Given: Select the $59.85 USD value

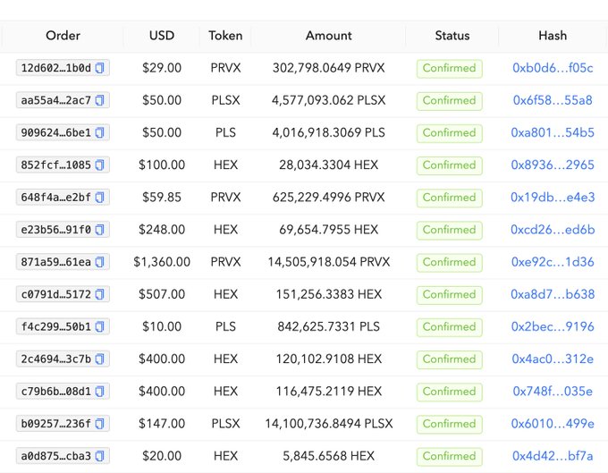Looking at the screenshot, I should pos(162,198).
